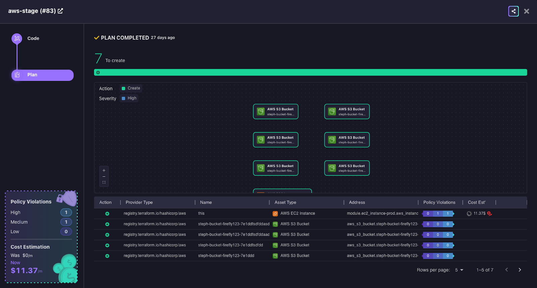Click policy violations badge in 7e1ddfsdfddasd row

[x=438, y=224]
